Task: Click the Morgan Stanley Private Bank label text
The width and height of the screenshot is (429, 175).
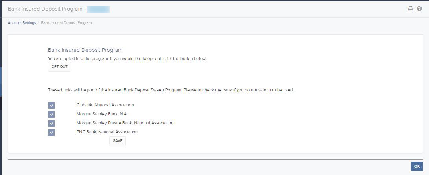Action: 125,123
